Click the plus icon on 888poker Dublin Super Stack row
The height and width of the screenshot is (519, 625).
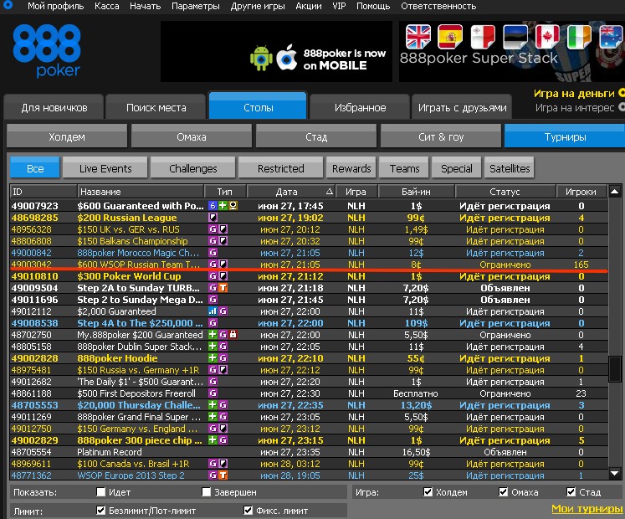coord(213,347)
